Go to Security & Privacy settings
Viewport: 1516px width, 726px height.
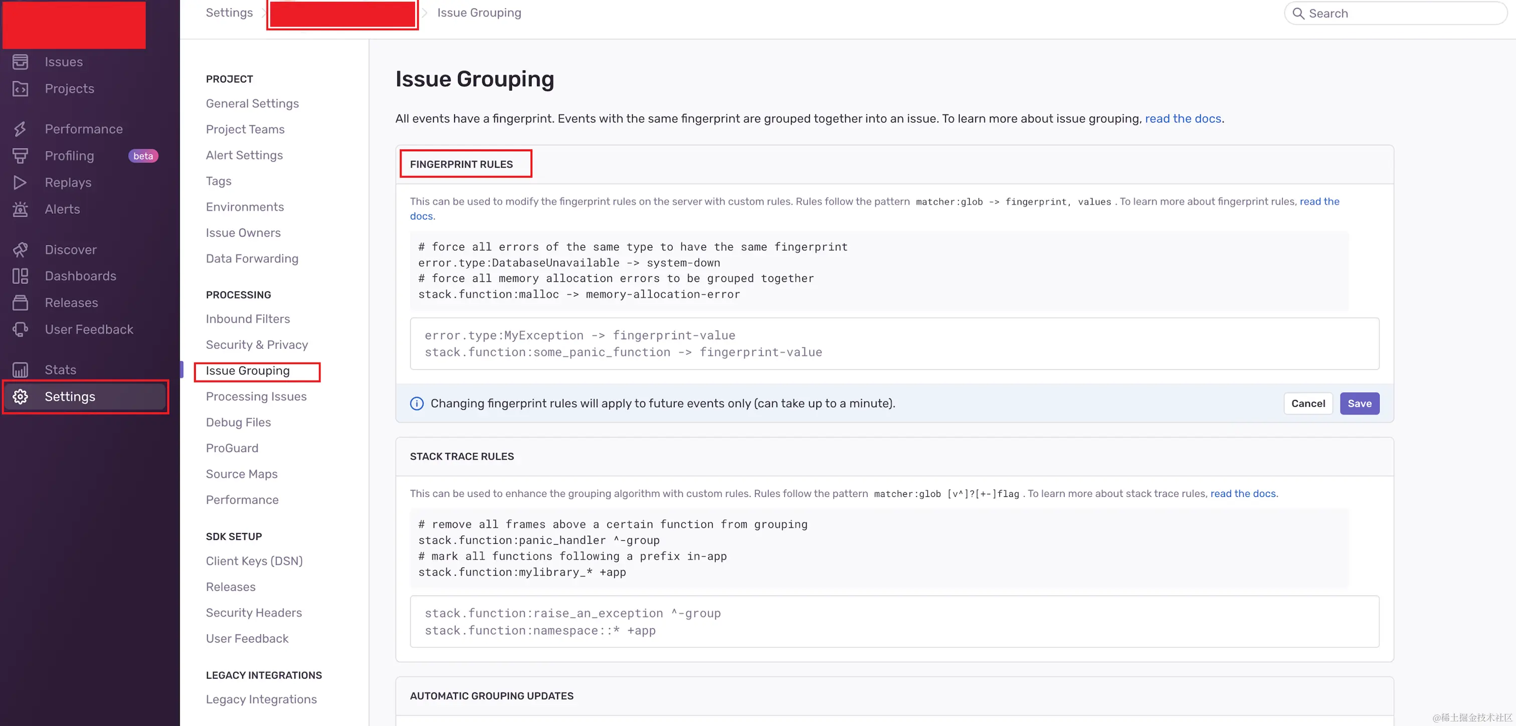coord(257,344)
